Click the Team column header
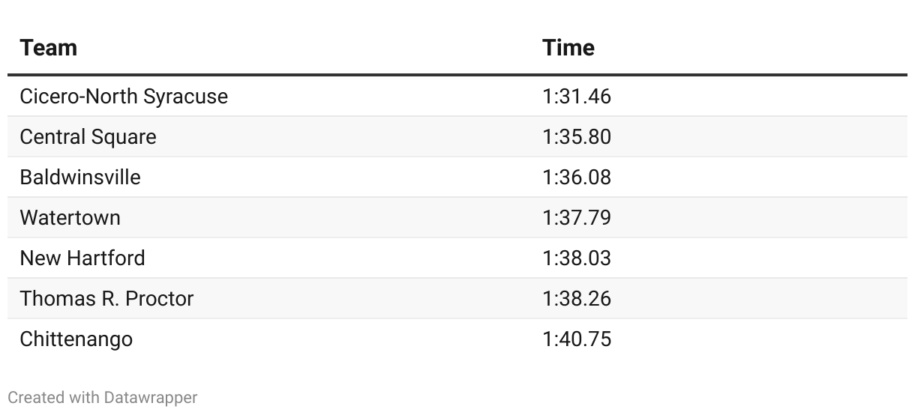The width and height of the screenshot is (915, 415). (49, 48)
